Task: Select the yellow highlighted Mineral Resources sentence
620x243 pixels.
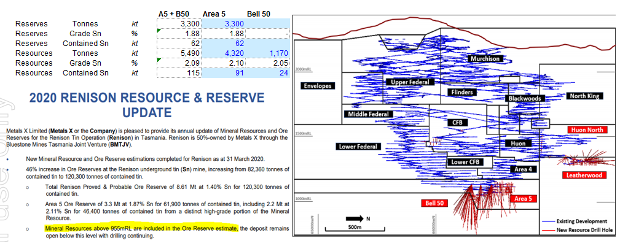Action: point(141,228)
